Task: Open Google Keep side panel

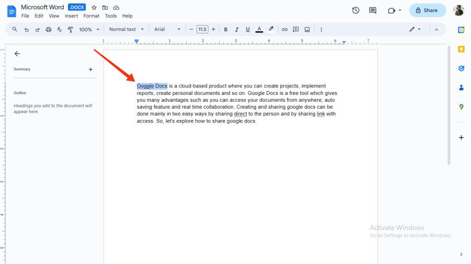Action: pyautogui.click(x=461, y=49)
